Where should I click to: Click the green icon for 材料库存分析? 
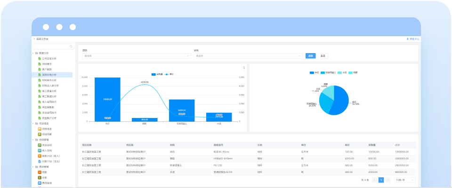click(40, 80)
